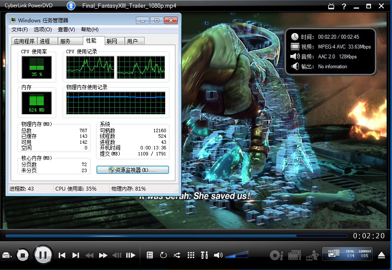Click the physical memory usage history graph
The height and width of the screenshot is (270, 392).
[x=115, y=103]
